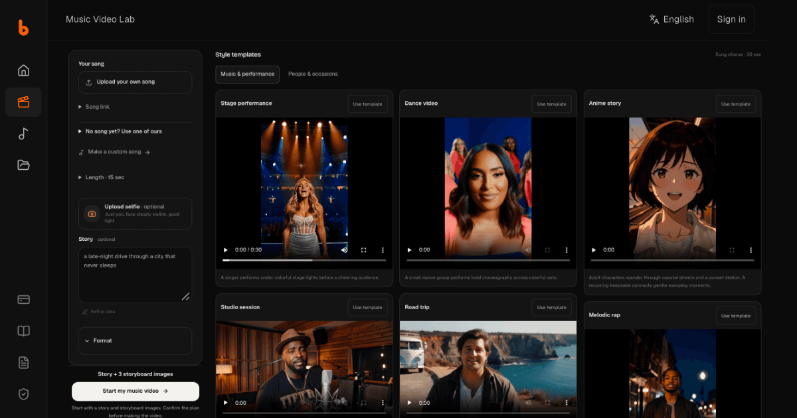The image size is (797, 418).
Task: Open Make a custom song link
Action: 115,152
